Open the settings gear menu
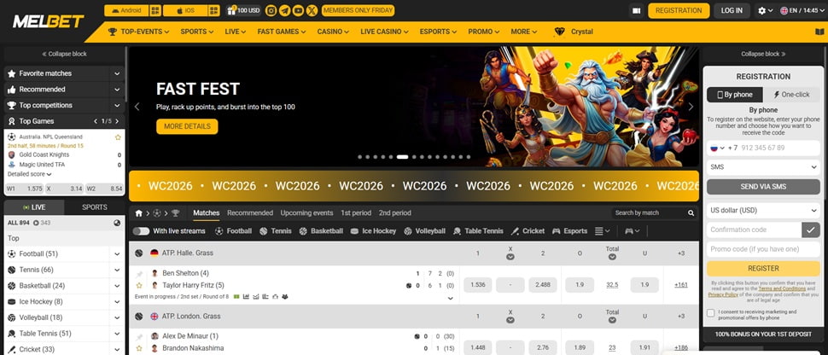Screen dimensions: 828x355 (x=765, y=10)
